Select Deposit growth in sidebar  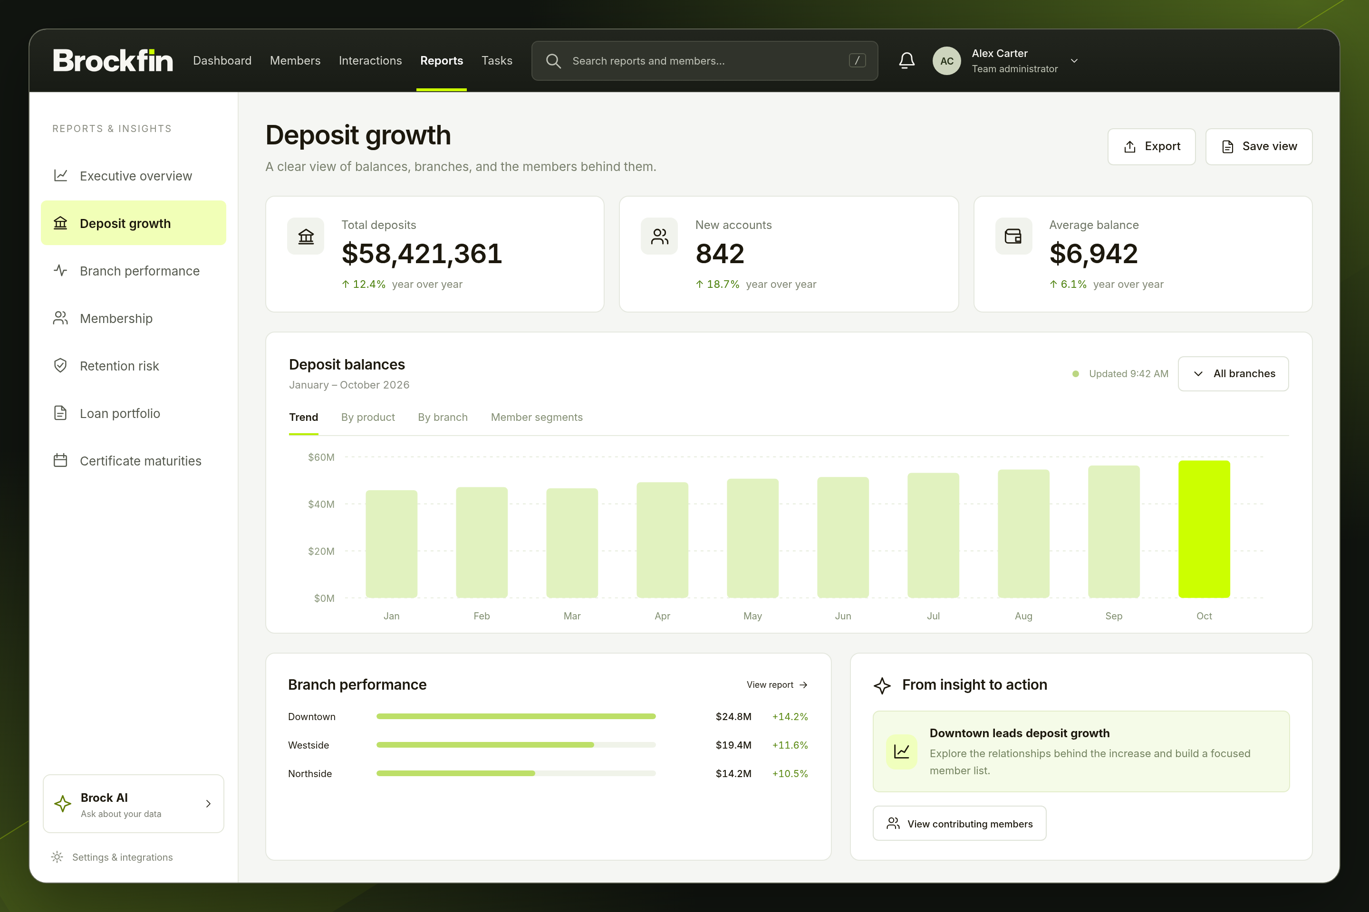[133, 223]
